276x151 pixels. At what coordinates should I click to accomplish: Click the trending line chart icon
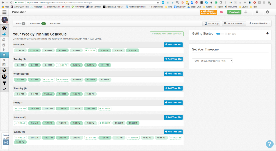[x=4, y=89]
